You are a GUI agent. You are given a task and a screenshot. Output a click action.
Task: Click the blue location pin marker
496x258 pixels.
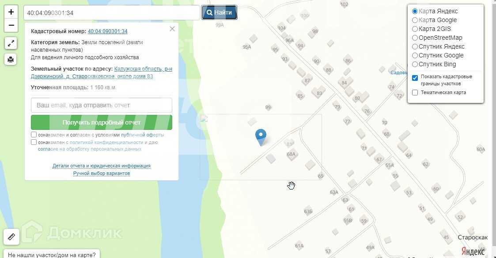(x=261, y=137)
